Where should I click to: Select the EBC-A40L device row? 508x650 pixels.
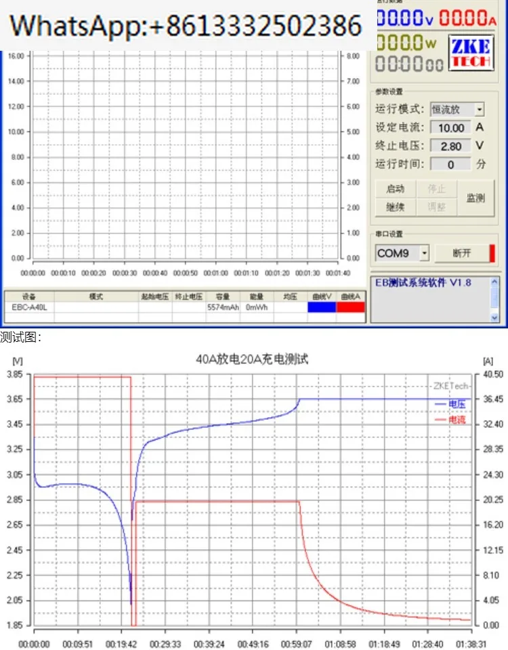[x=184, y=307]
